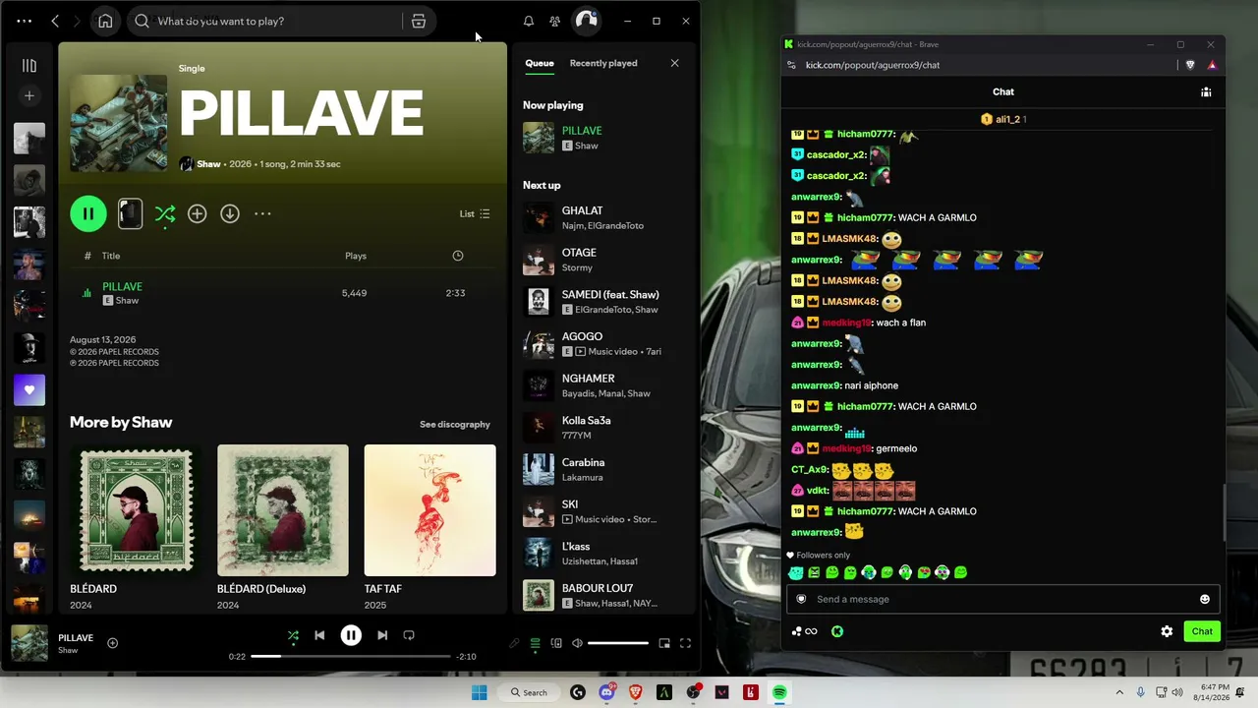Open Kick chat settings gear

click(x=1167, y=631)
